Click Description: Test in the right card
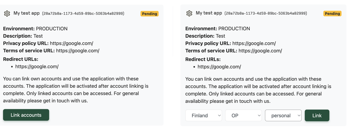The height and width of the screenshot is (129, 348). (205, 36)
